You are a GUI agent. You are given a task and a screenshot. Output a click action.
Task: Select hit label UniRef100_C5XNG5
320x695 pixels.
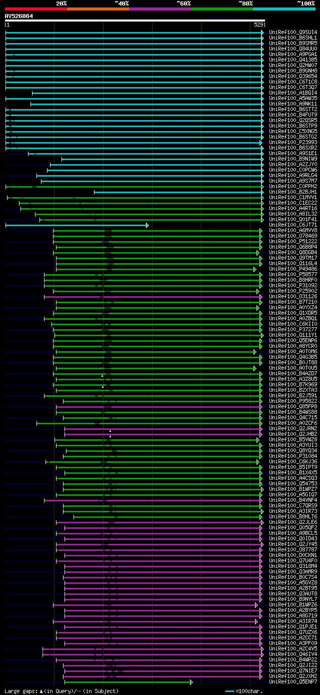pyautogui.click(x=293, y=131)
